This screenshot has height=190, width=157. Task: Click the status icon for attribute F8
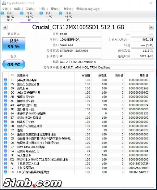[x=6, y=172]
